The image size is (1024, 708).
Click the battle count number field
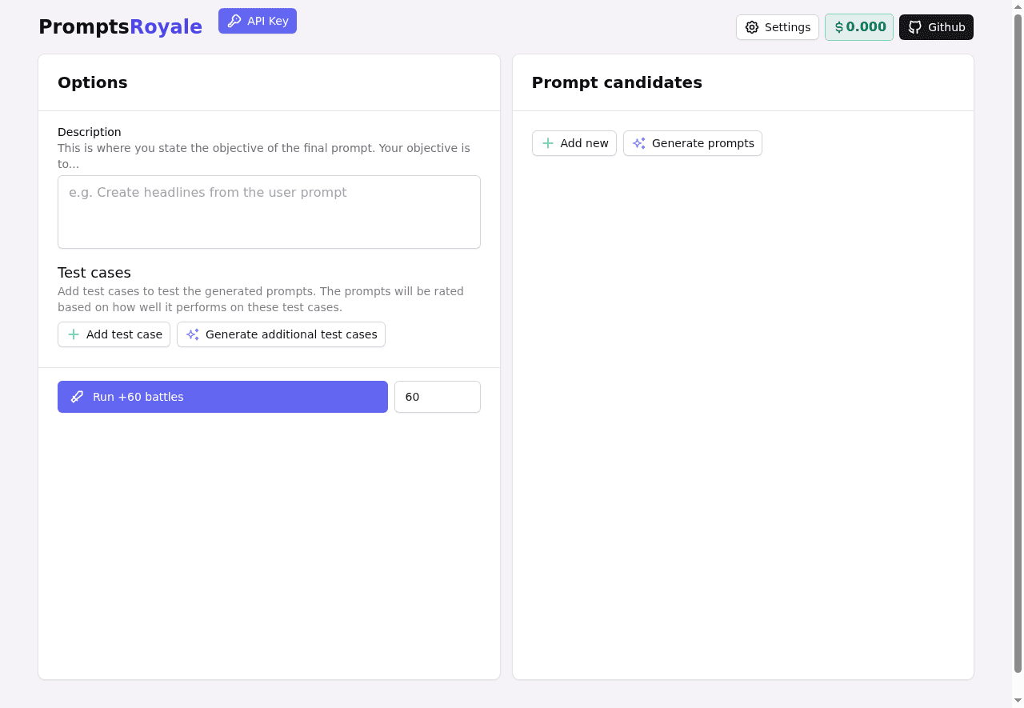tap(437, 397)
